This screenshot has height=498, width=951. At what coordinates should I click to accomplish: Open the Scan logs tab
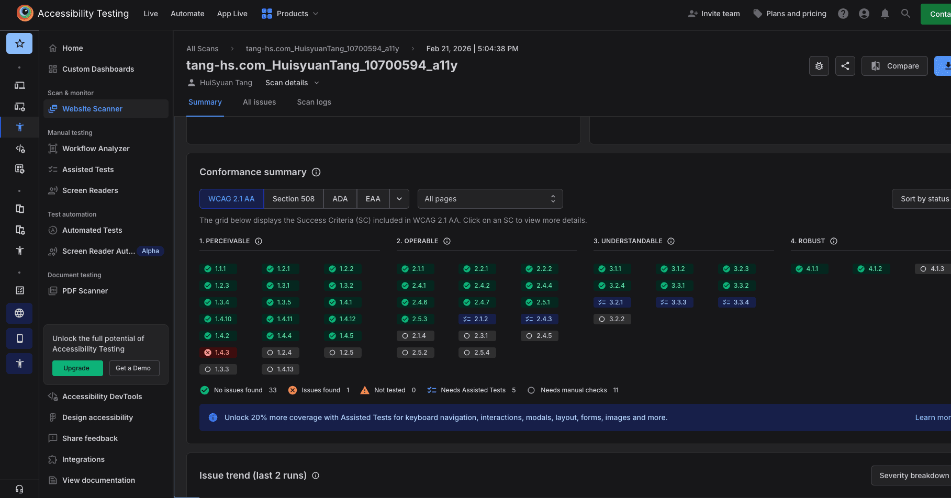(x=314, y=102)
